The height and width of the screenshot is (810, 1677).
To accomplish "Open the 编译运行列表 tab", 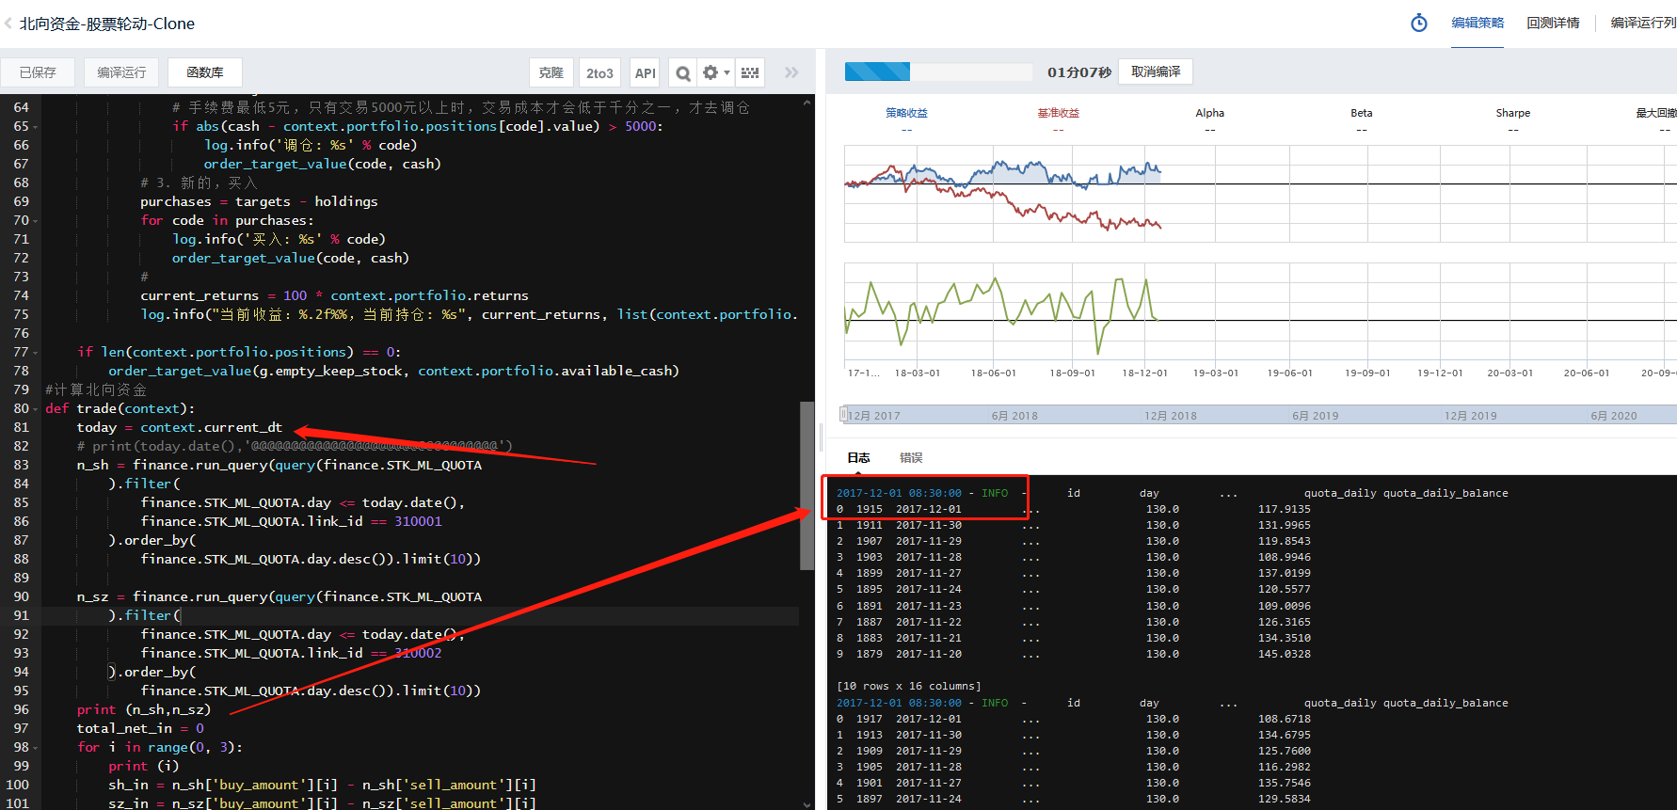I will pos(1643,23).
